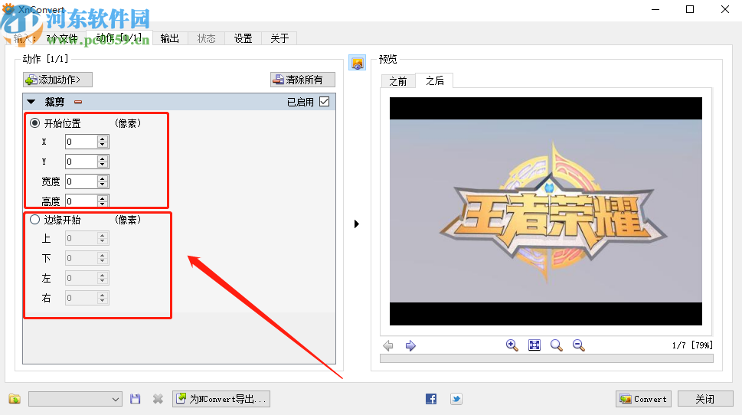This screenshot has height=415, width=742.
Task: Click the Fit to window icon
Action: tap(534, 345)
